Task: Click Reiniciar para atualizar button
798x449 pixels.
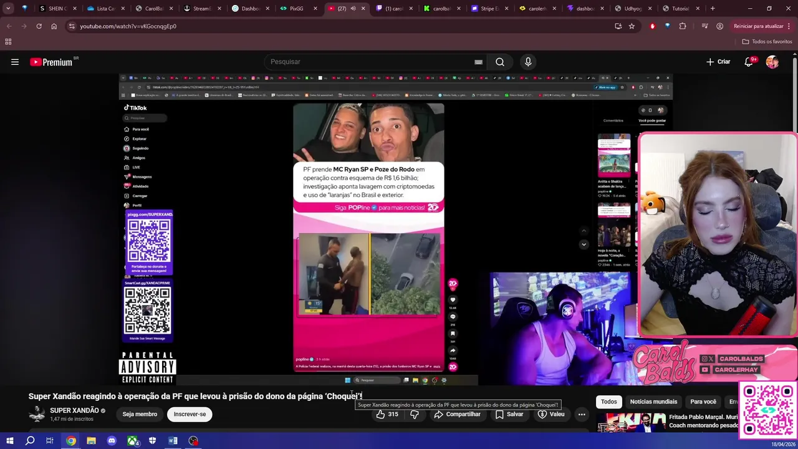Action: pyautogui.click(x=758, y=26)
